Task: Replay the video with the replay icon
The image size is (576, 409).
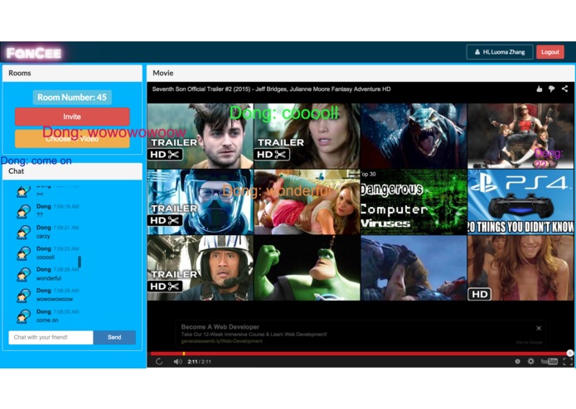Action: pyautogui.click(x=159, y=362)
